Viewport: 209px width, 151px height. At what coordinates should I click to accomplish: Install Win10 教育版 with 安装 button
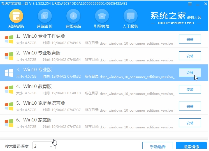[x=190, y=89]
